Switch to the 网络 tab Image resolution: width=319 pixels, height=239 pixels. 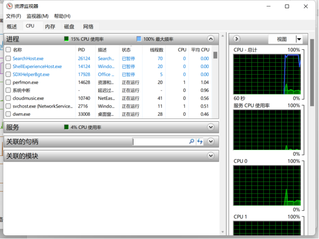tap(88, 27)
